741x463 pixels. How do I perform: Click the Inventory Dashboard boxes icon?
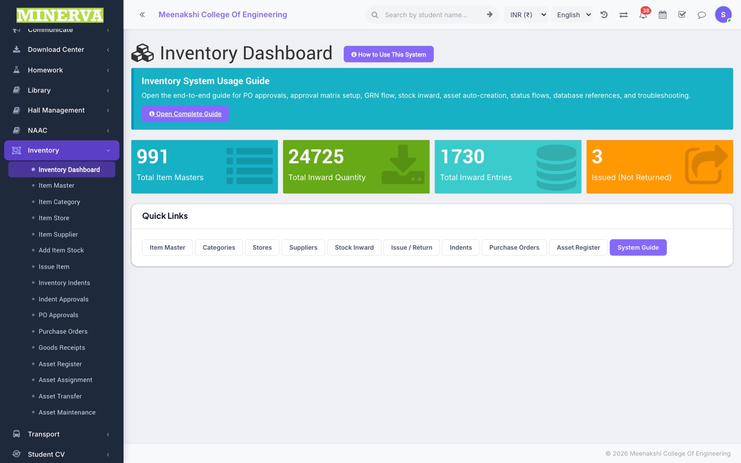click(142, 53)
